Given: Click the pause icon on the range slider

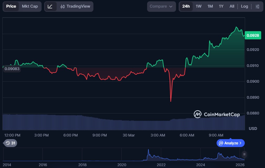Looking at the screenshot, I should point(244,154).
